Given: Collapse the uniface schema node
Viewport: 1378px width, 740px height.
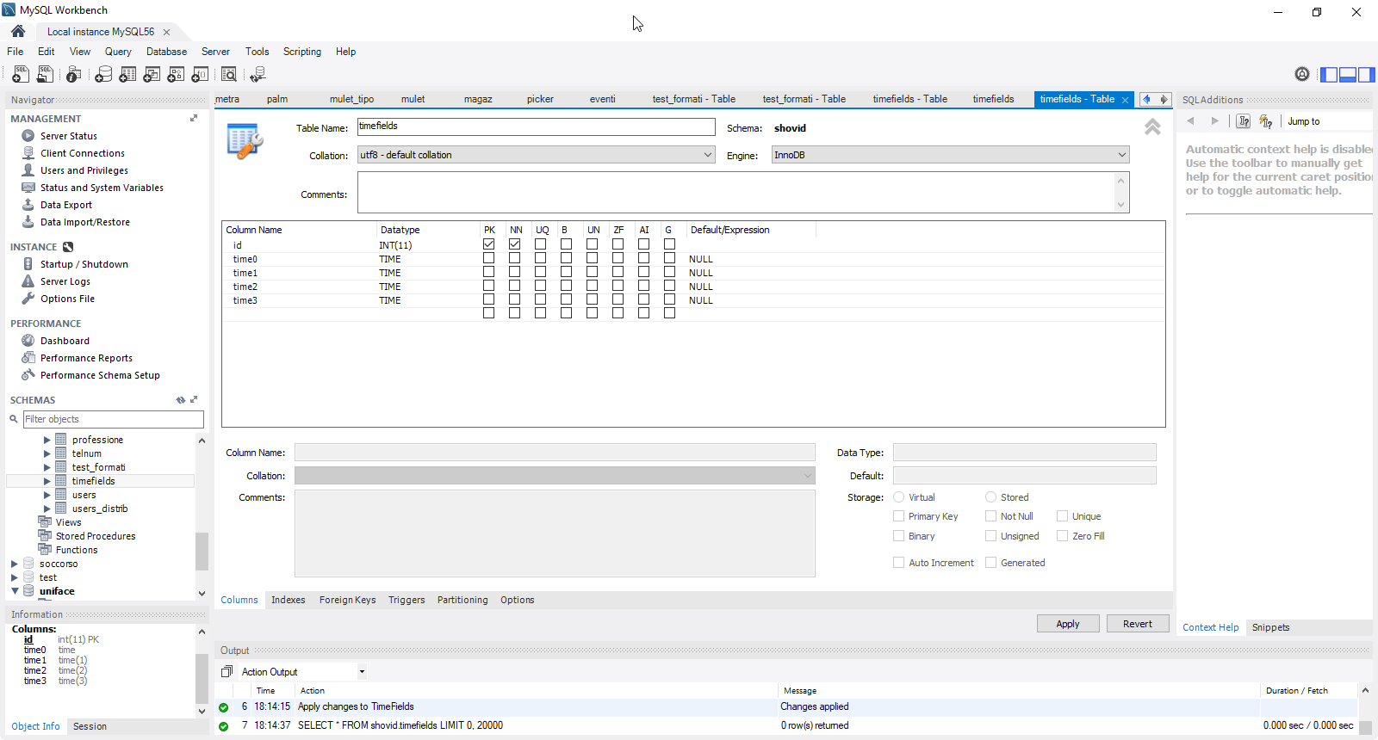Looking at the screenshot, I should [x=15, y=591].
